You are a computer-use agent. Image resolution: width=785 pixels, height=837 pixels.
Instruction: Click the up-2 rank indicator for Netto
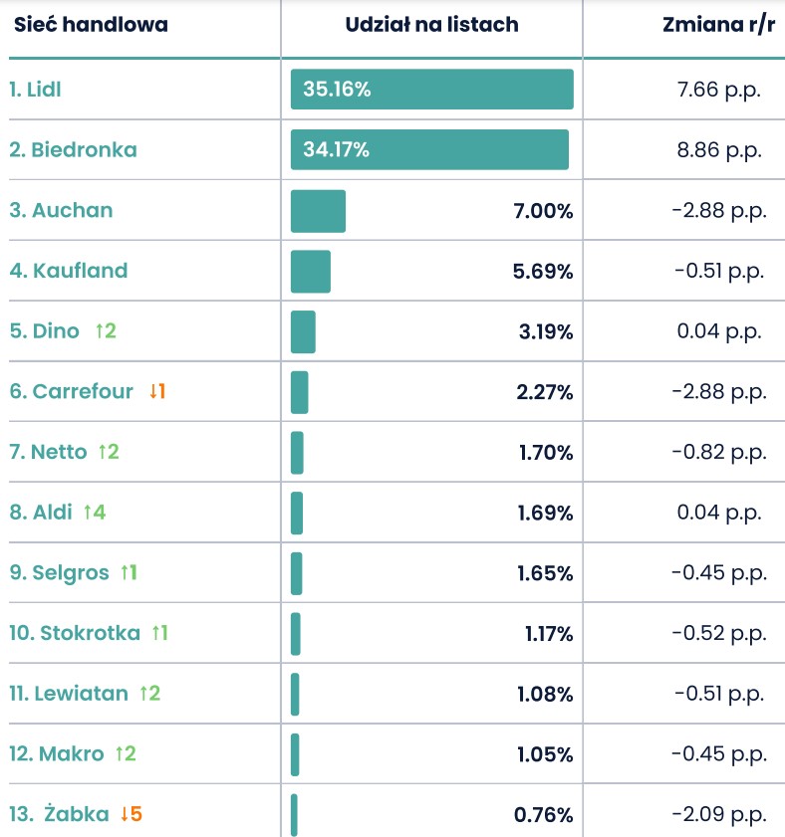[109, 452]
